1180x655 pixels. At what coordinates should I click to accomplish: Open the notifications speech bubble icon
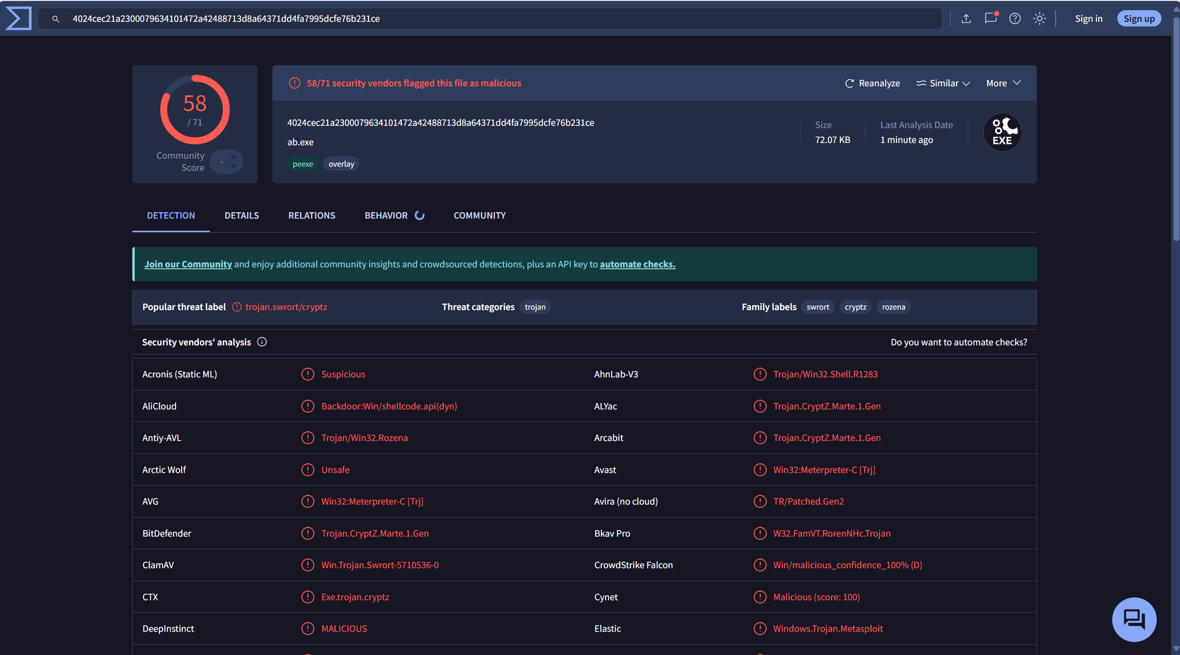click(990, 19)
